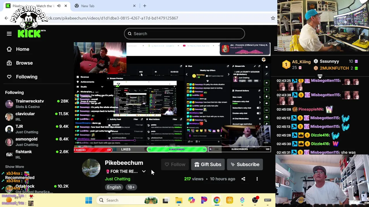Screen dimensions: 369x207
Task: Open the three-dot more options menu
Action: pos(257,179)
